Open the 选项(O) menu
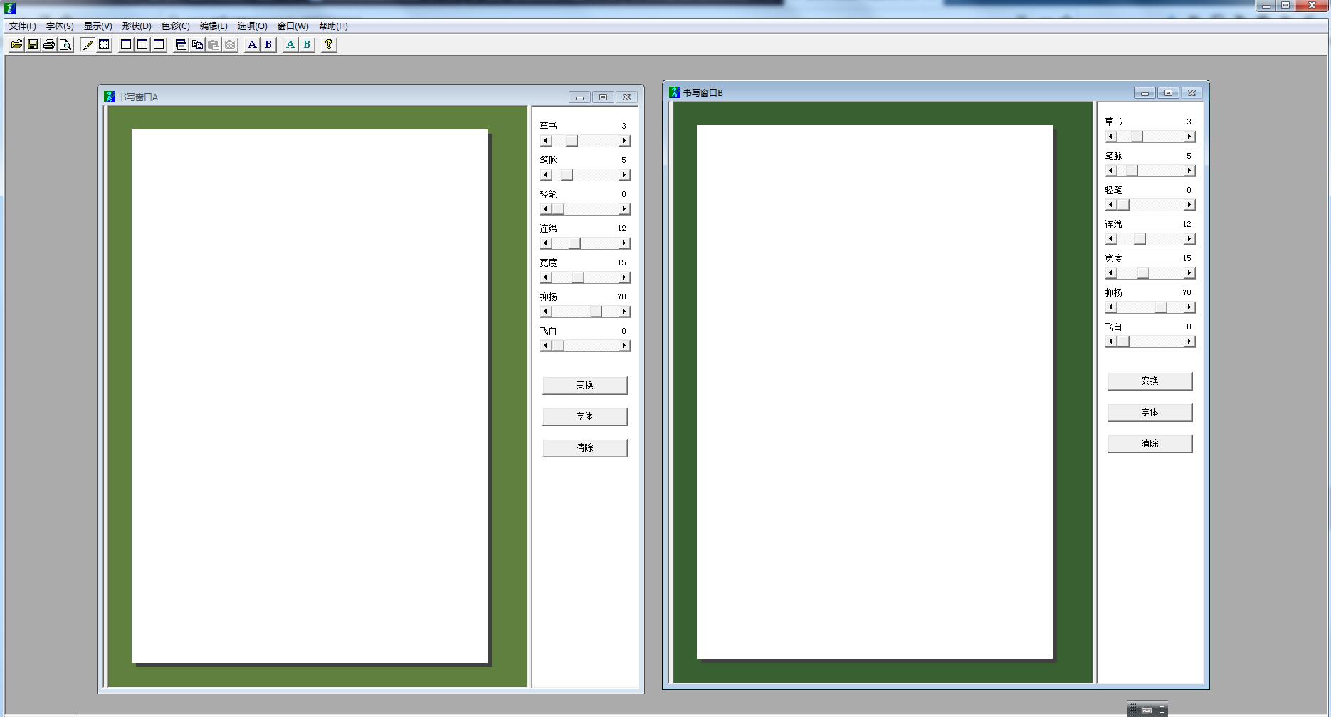The image size is (1331, 717). tap(252, 26)
